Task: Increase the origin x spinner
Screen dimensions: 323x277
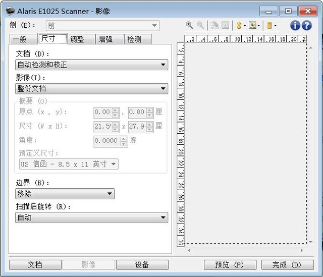Action: click(115, 110)
